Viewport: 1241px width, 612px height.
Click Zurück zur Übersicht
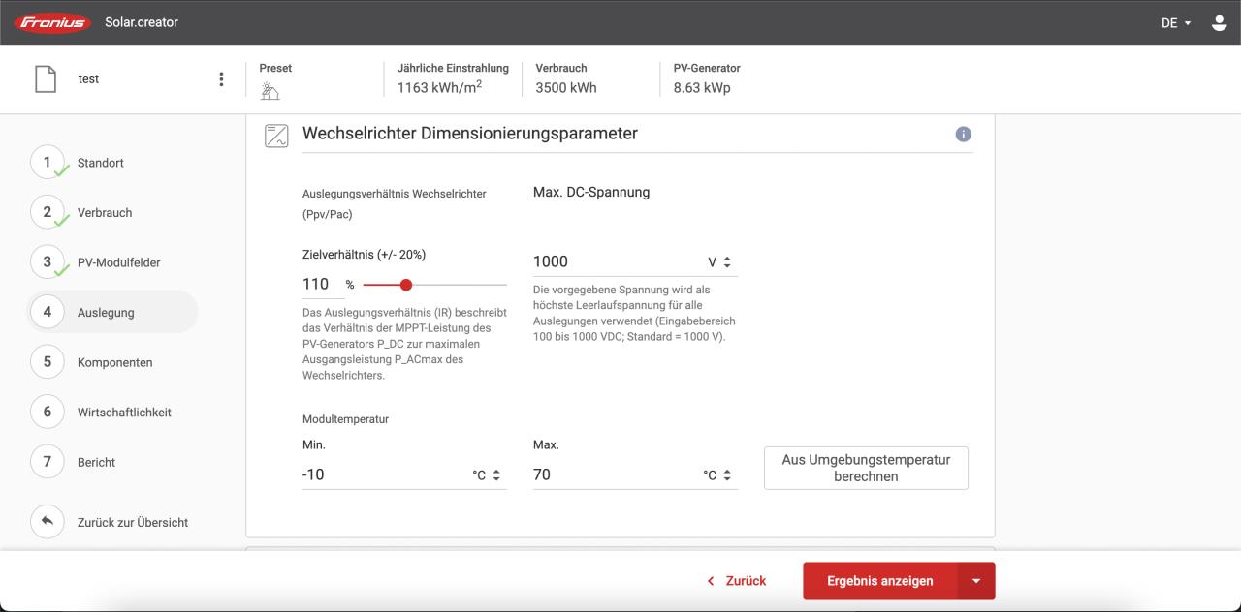pyautogui.click(x=133, y=522)
